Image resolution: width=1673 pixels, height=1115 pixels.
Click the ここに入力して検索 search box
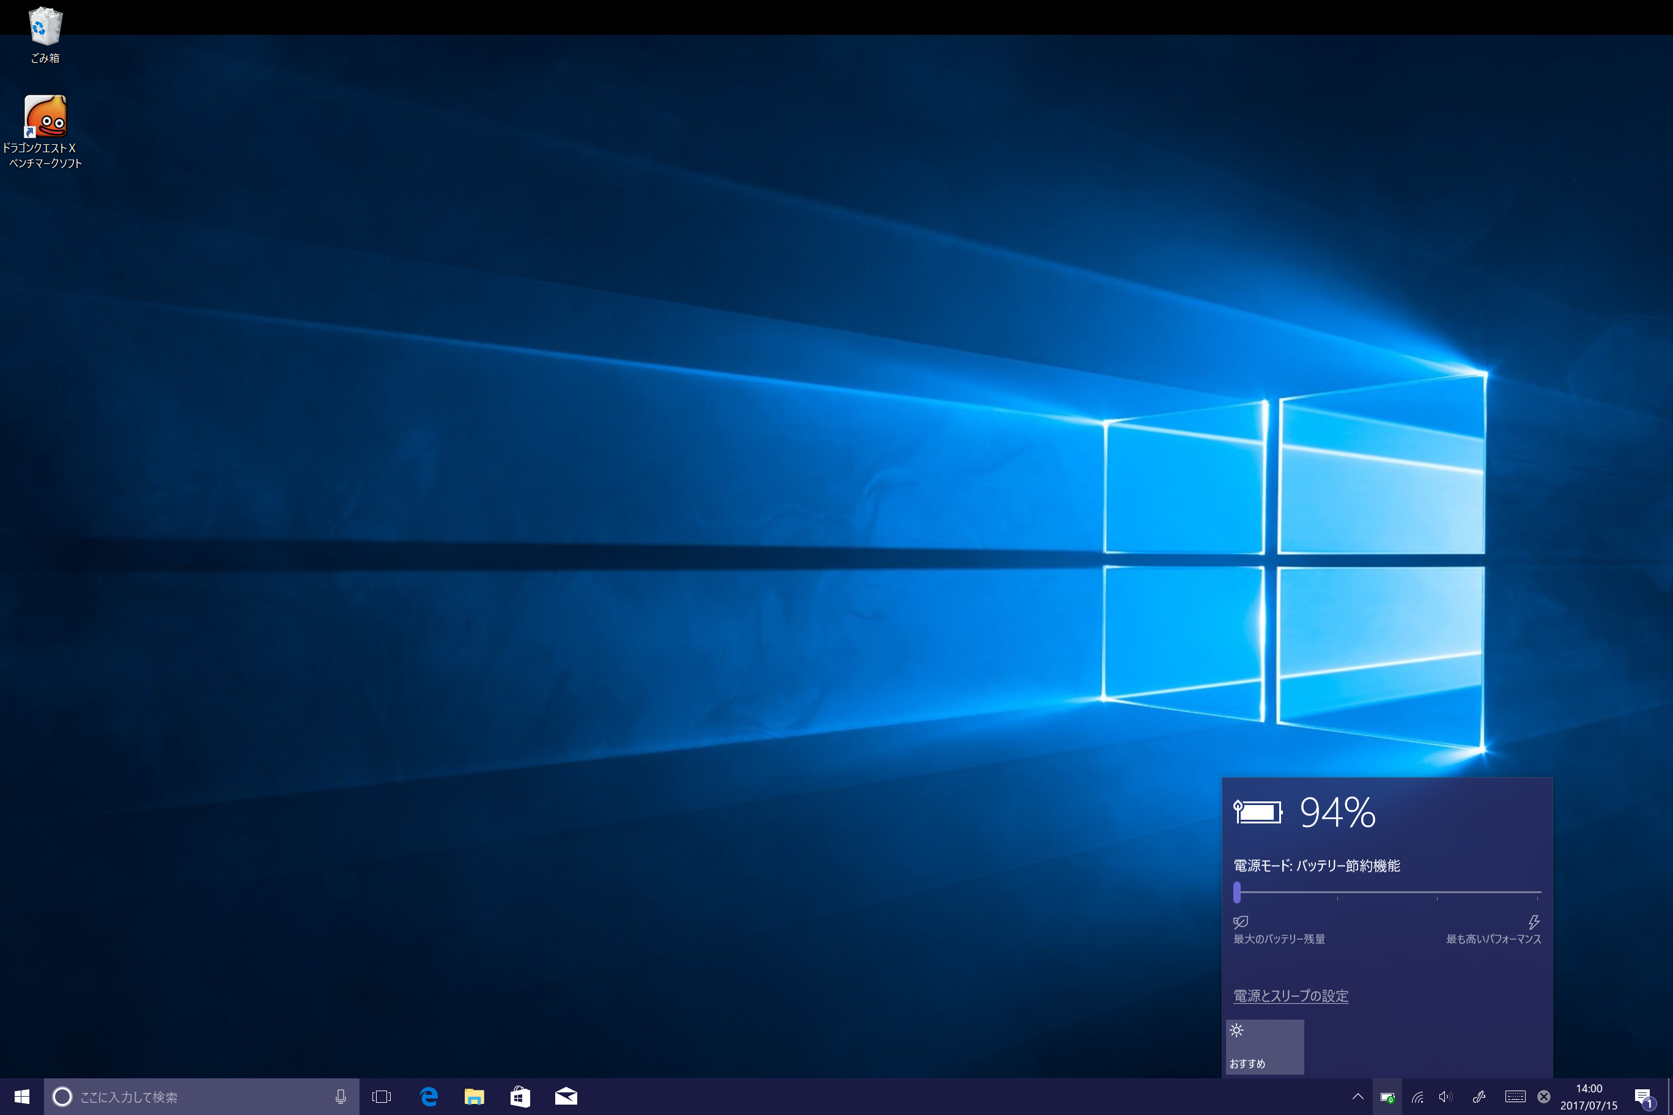click(x=201, y=1097)
